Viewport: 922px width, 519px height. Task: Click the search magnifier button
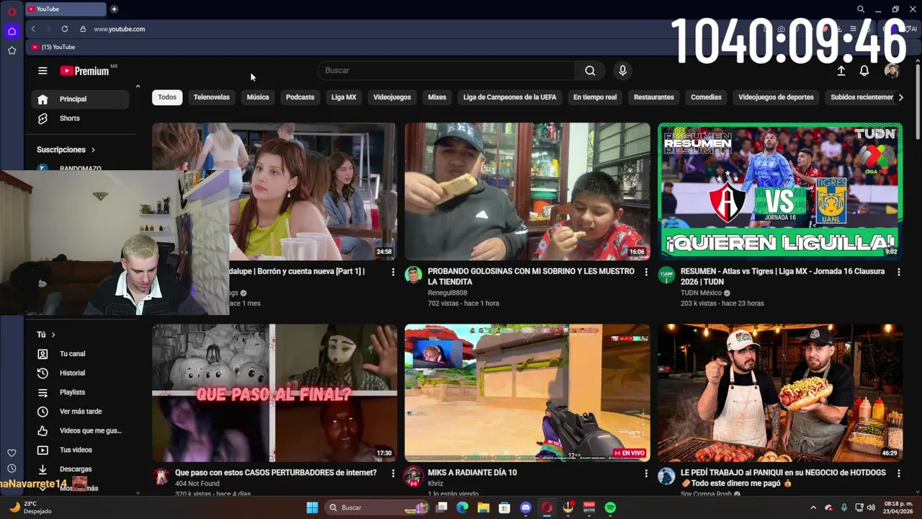coord(590,71)
